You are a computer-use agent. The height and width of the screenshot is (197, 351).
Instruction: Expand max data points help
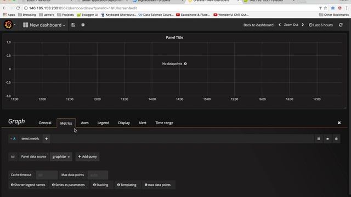tap(157, 185)
